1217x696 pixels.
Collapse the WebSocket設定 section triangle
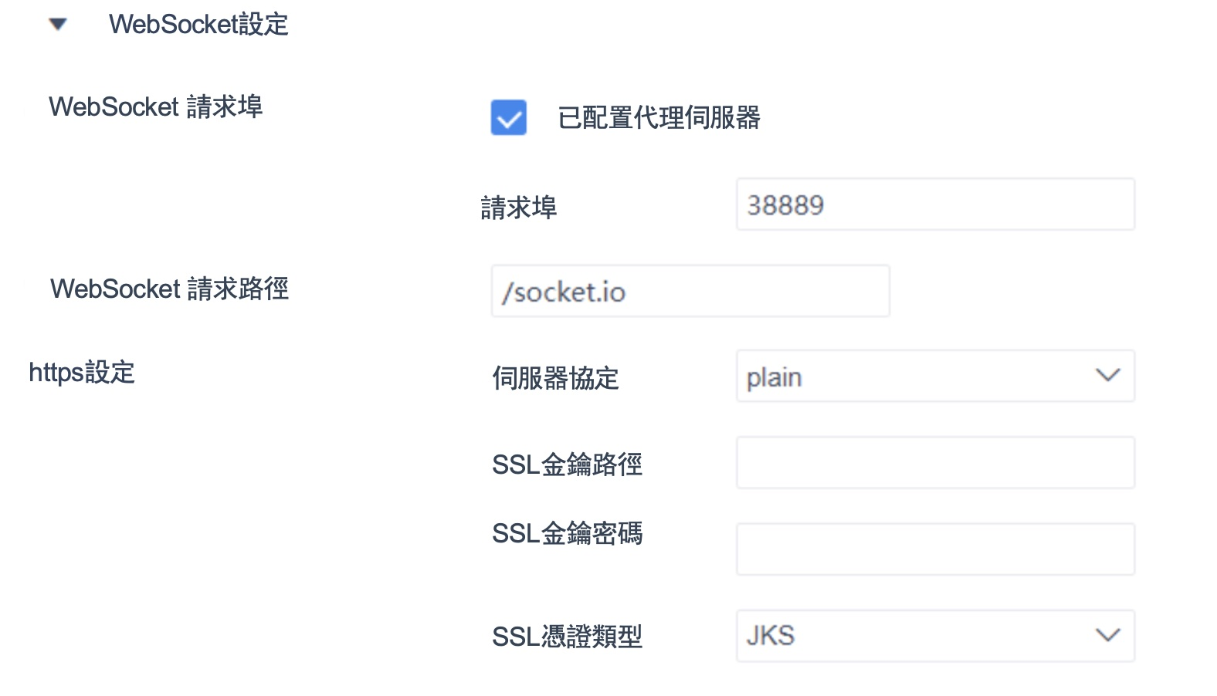point(57,25)
